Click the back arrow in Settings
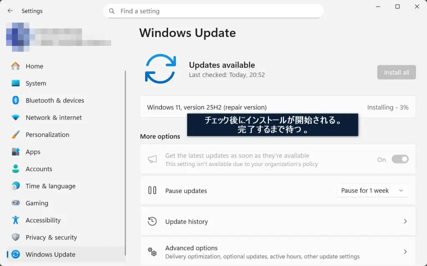The height and width of the screenshot is (266, 427). (x=10, y=11)
